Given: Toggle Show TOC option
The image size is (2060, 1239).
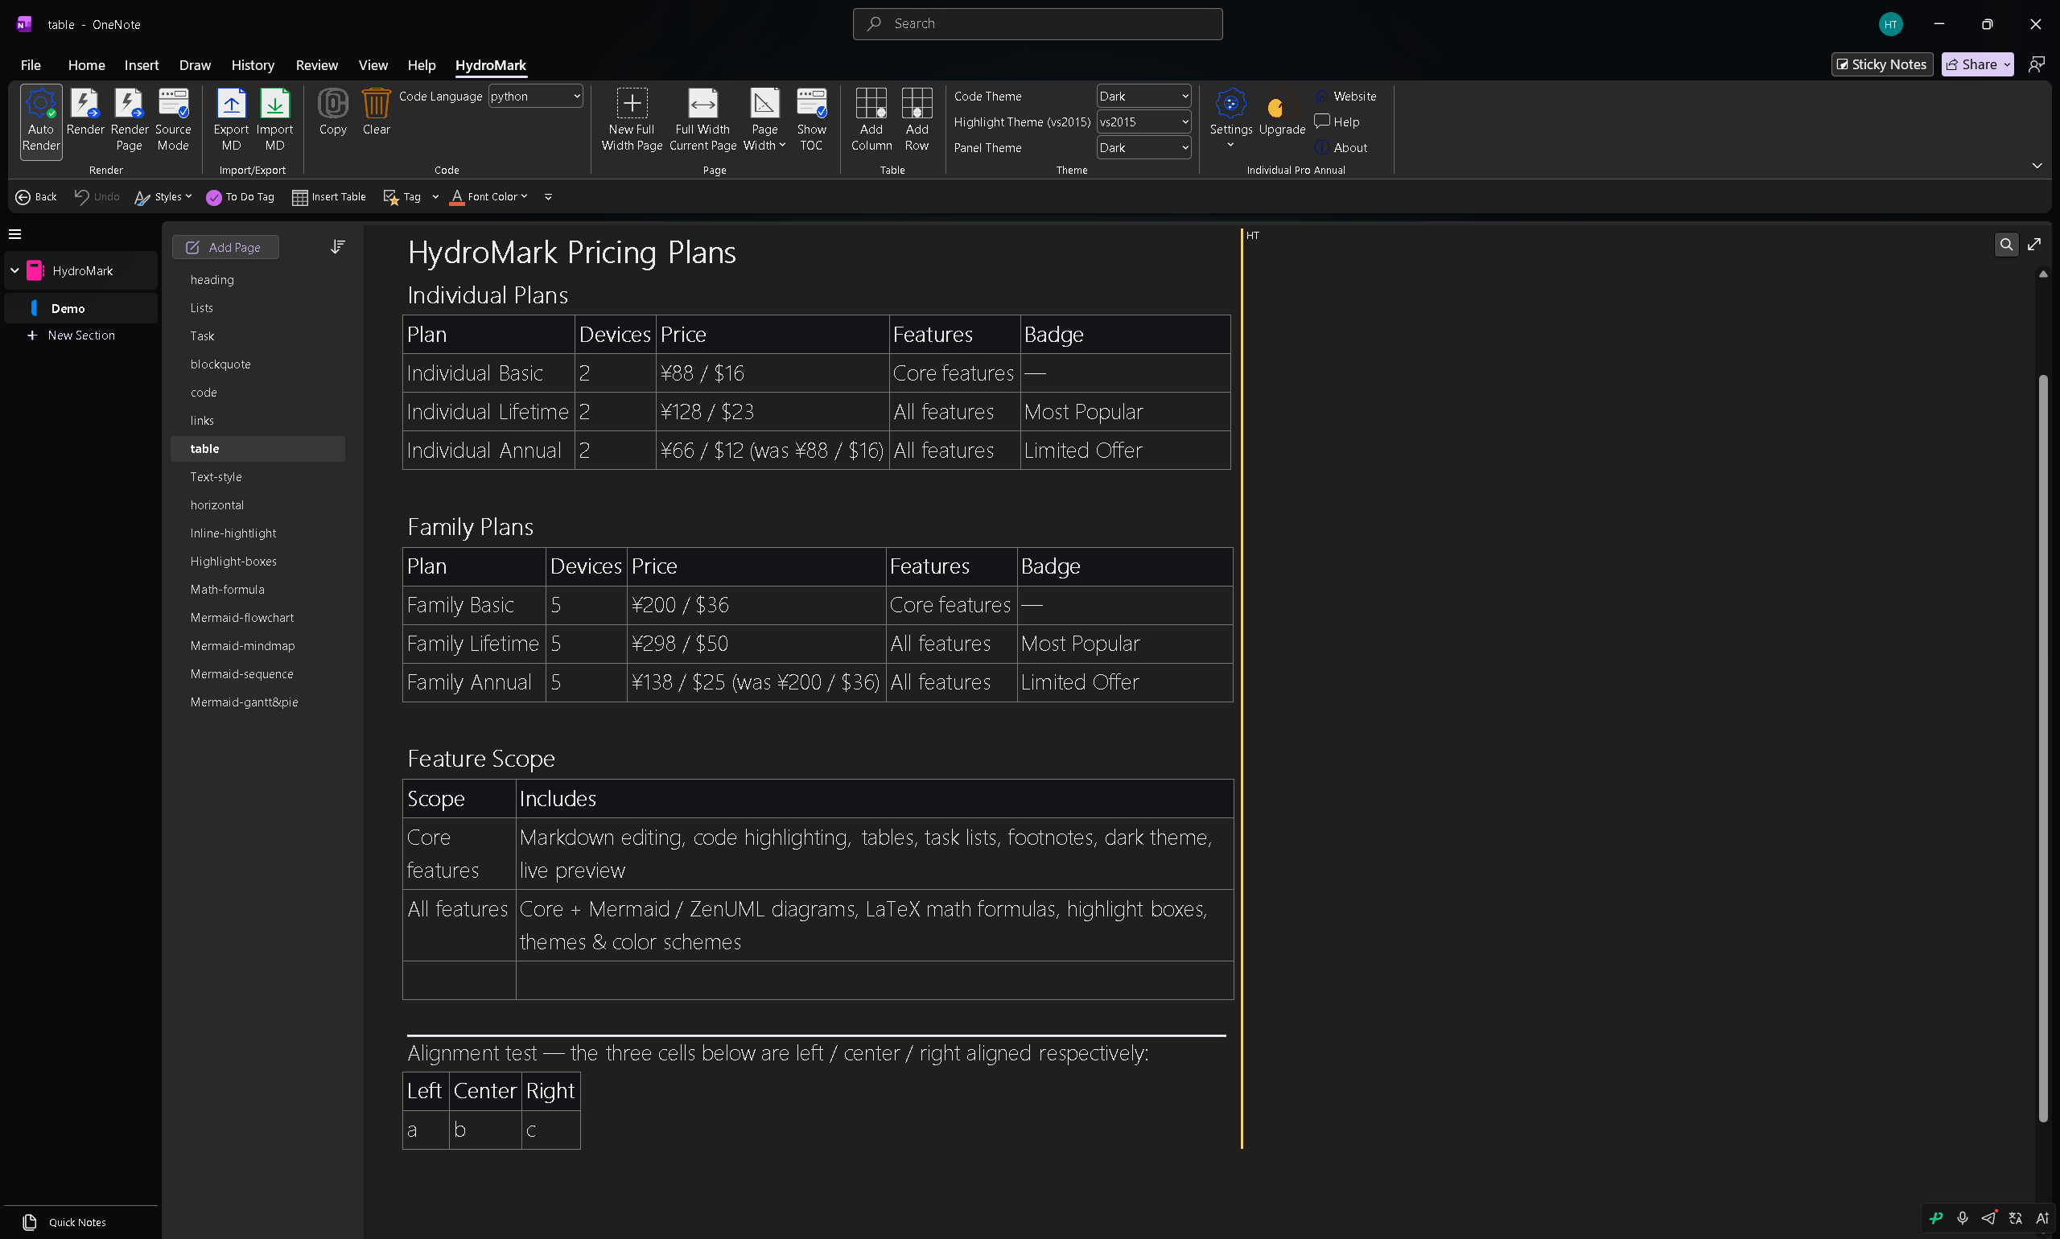Looking at the screenshot, I should pos(811,120).
